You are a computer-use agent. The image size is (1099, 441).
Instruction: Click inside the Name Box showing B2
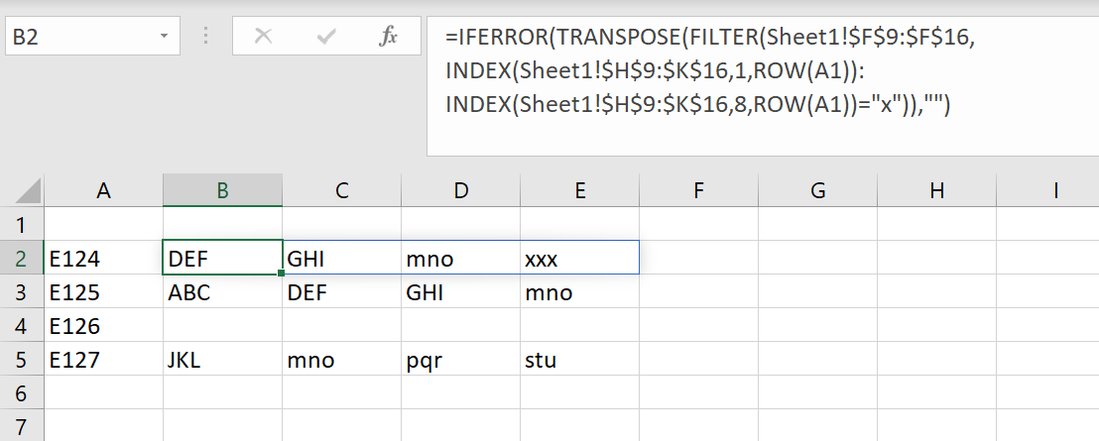click(x=79, y=37)
